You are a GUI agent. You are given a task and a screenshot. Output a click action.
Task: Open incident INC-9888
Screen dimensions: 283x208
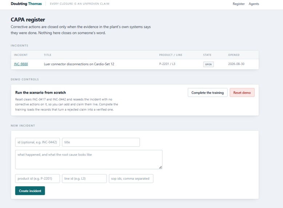(21, 64)
